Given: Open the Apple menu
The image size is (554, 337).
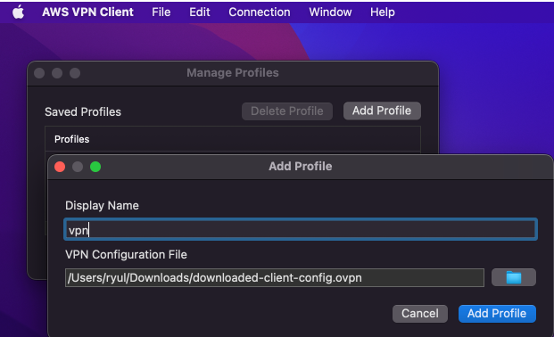Looking at the screenshot, I should click(x=19, y=12).
